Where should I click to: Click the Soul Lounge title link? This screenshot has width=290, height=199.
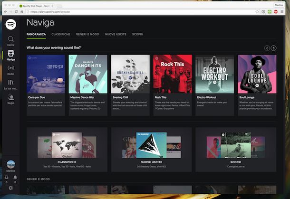(247, 97)
